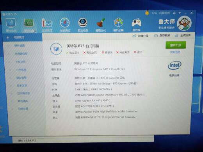Open 驱动检测 gear box icon

tap(83, 23)
